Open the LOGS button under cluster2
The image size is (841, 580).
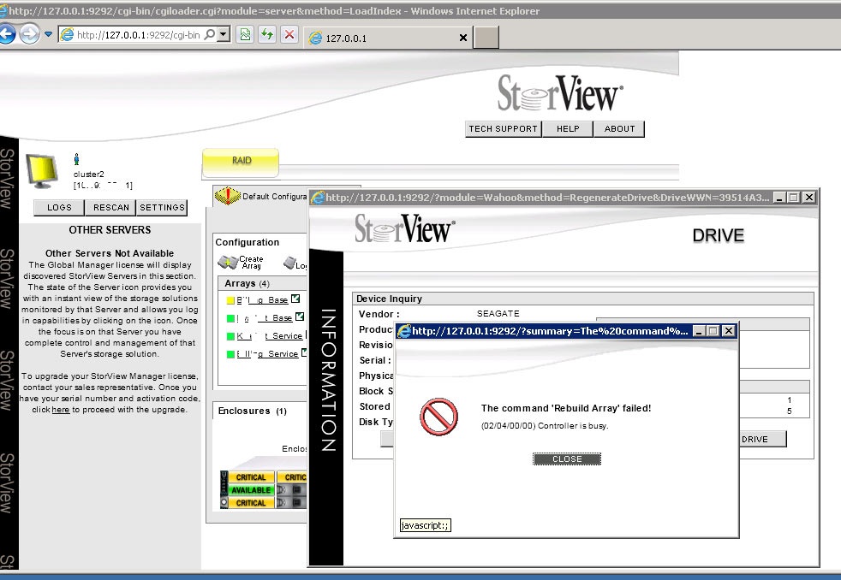pos(59,207)
